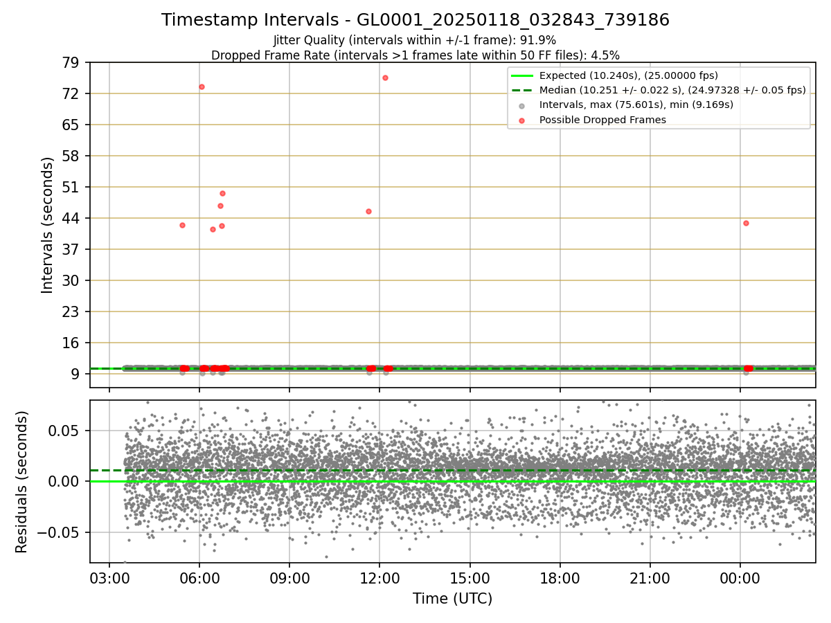Click the '79' y-axis tick label
Viewport: 831px width, 623px height.
click(x=72, y=62)
